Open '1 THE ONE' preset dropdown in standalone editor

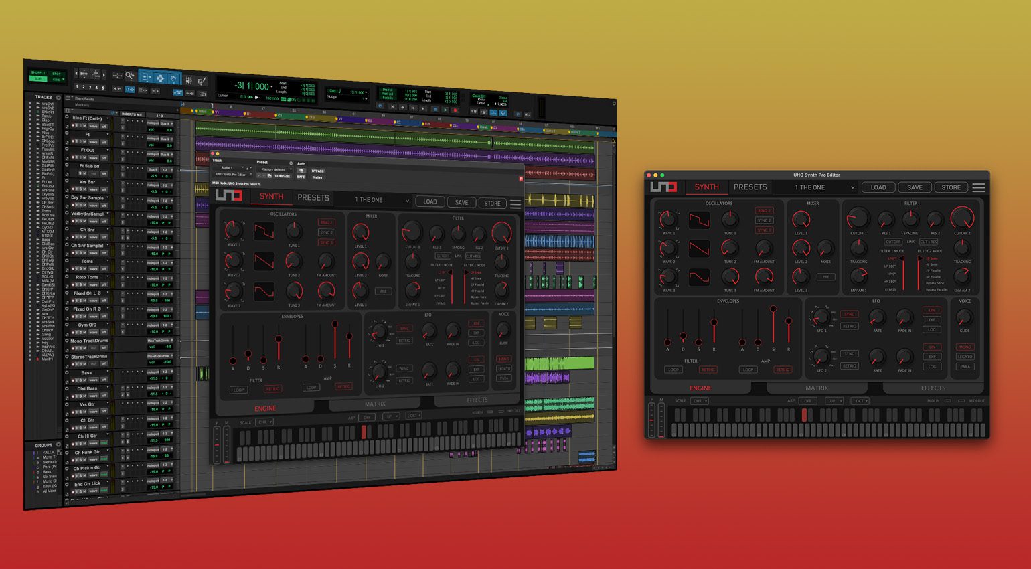pyautogui.click(x=823, y=187)
